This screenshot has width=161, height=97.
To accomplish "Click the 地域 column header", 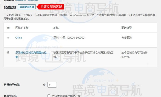I will [56, 28].
